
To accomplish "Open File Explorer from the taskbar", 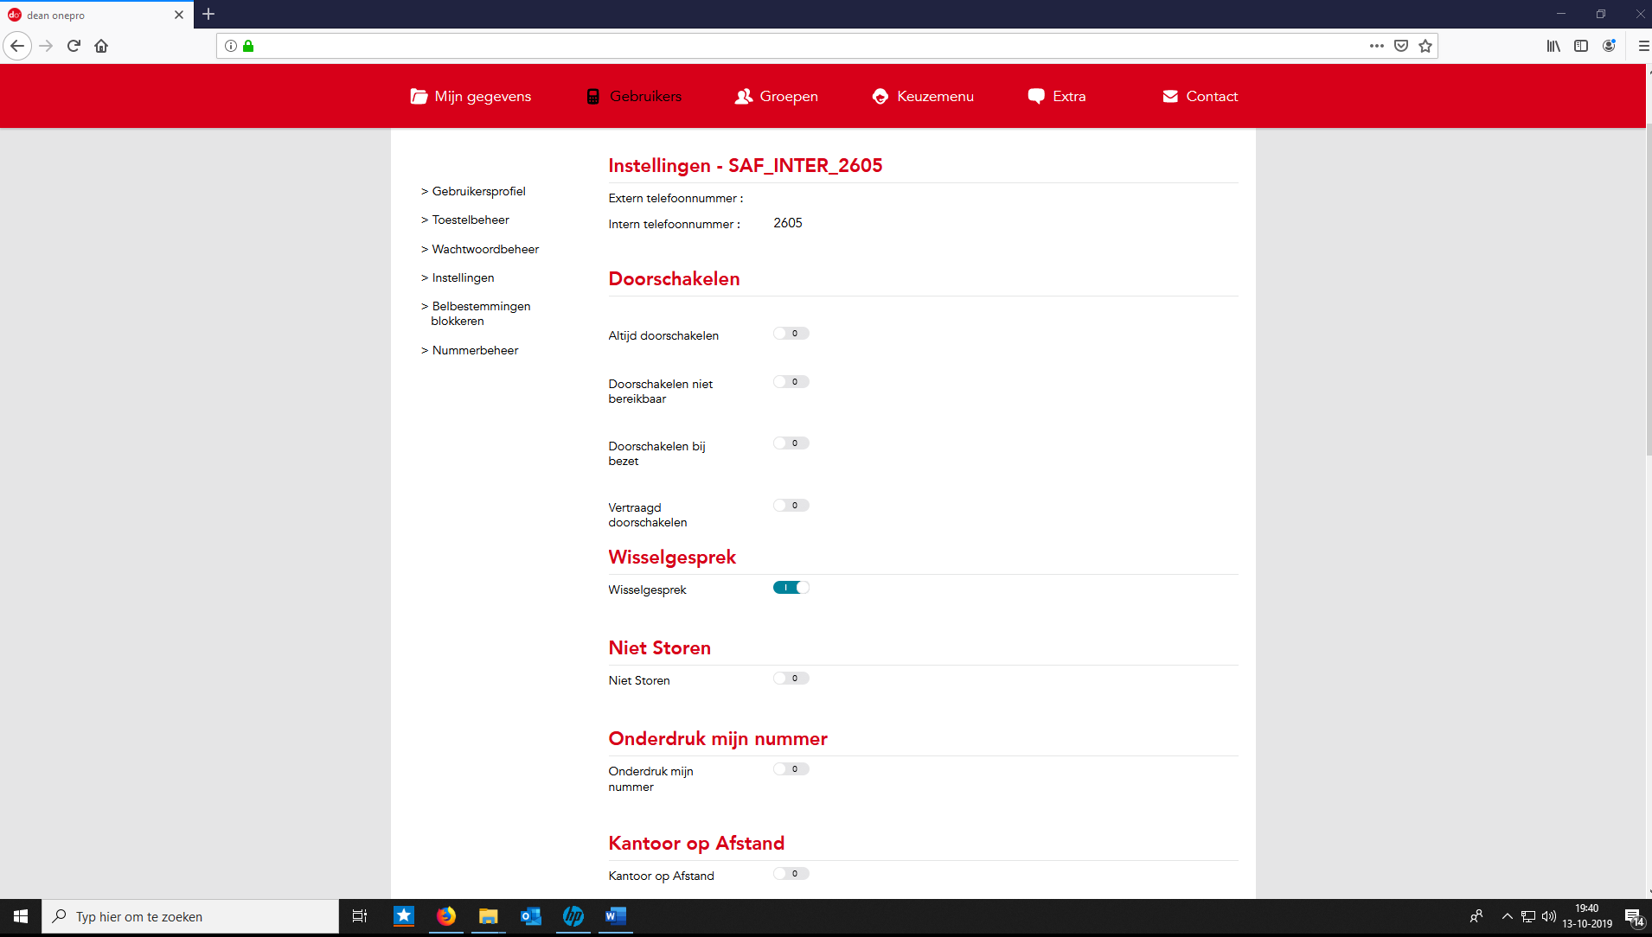I will (489, 916).
